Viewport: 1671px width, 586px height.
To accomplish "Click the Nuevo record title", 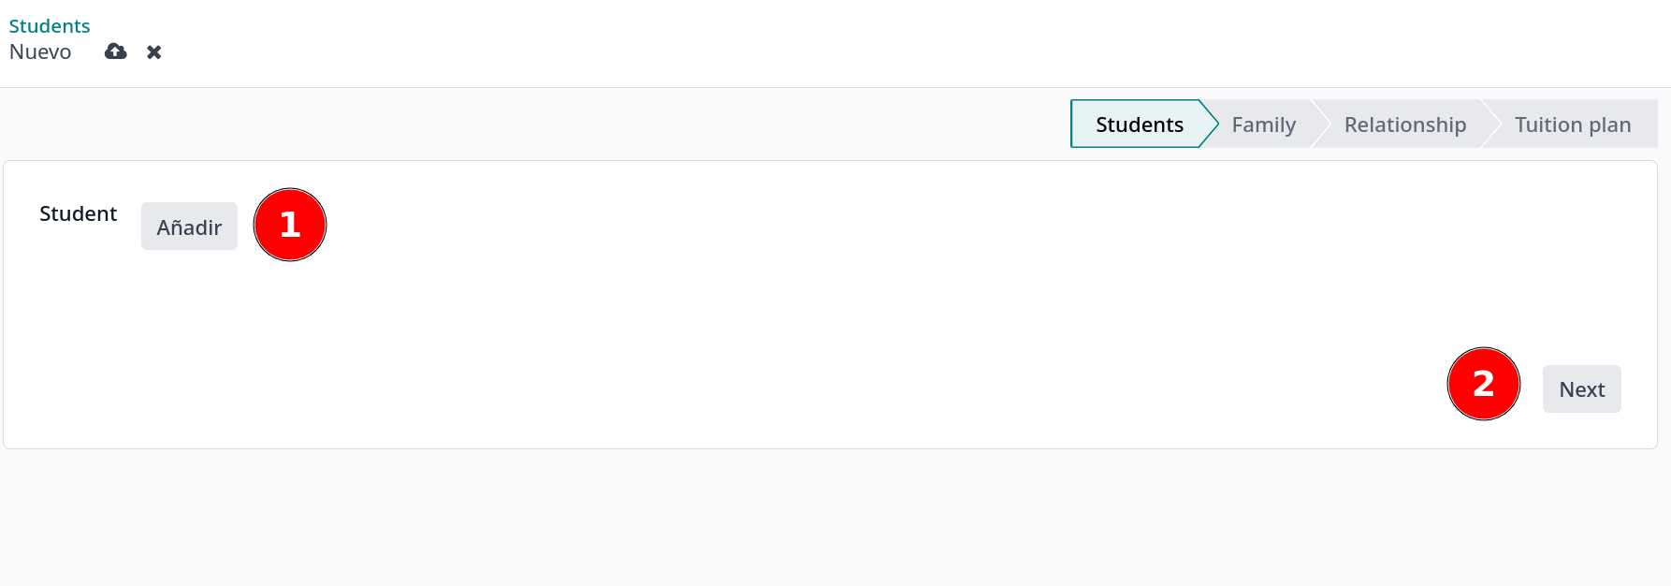I will coord(40,52).
